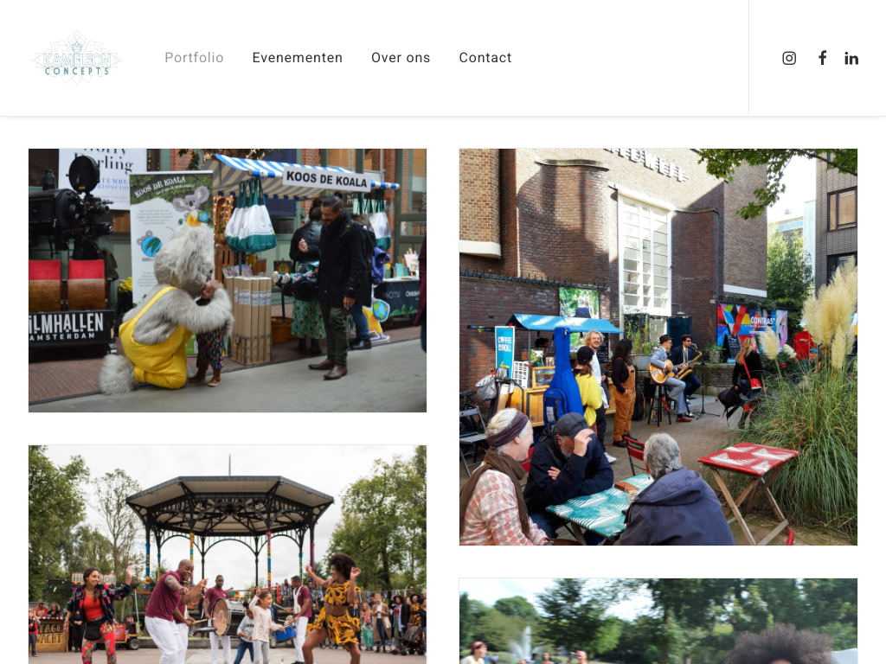Open the Instagram profile icon
The image size is (886, 664).
click(789, 58)
